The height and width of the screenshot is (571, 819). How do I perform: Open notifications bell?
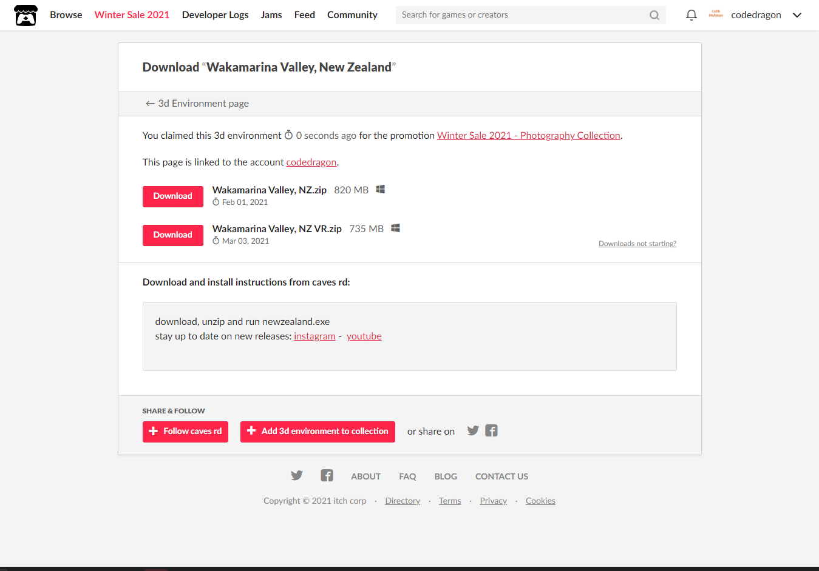point(691,15)
